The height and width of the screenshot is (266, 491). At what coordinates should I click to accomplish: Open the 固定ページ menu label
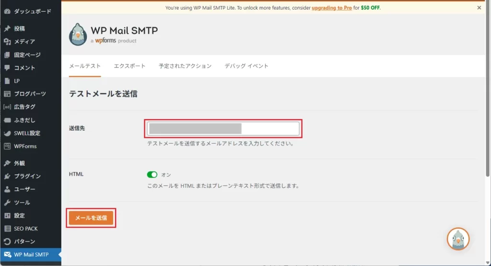pyautogui.click(x=27, y=55)
